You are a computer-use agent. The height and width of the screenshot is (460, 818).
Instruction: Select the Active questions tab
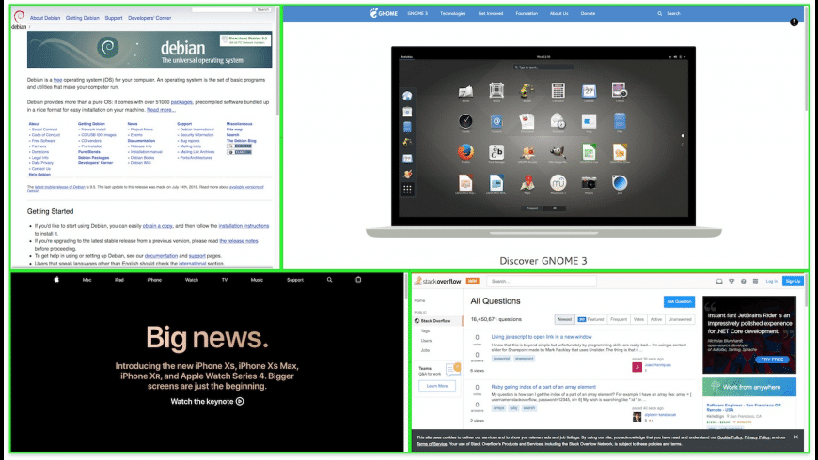[655, 319]
